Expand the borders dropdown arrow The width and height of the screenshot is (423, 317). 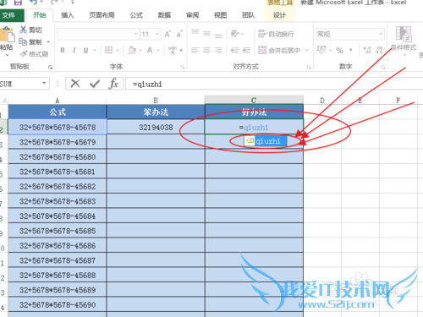[118, 51]
